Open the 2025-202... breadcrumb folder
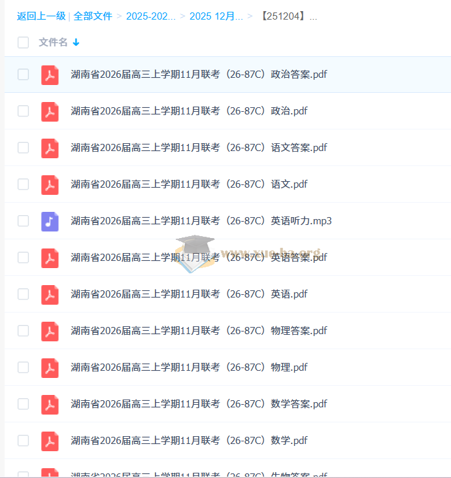 point(150,16)
